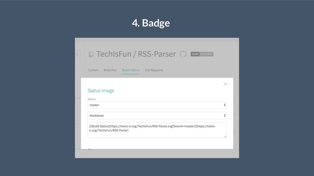Open the Pull Requests tab
This screenshot has width=314, height=176.
154,70
